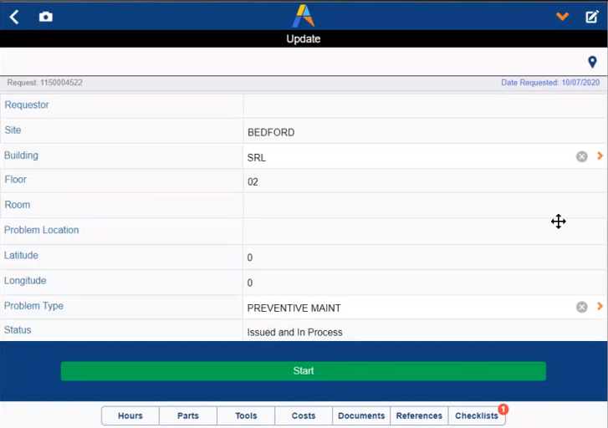Viewport: 608px width, 428px height.
Task: Open the Hours tab
Action: click(x=130, y=415)
